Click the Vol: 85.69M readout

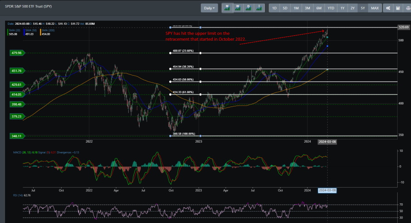point(87,24)
